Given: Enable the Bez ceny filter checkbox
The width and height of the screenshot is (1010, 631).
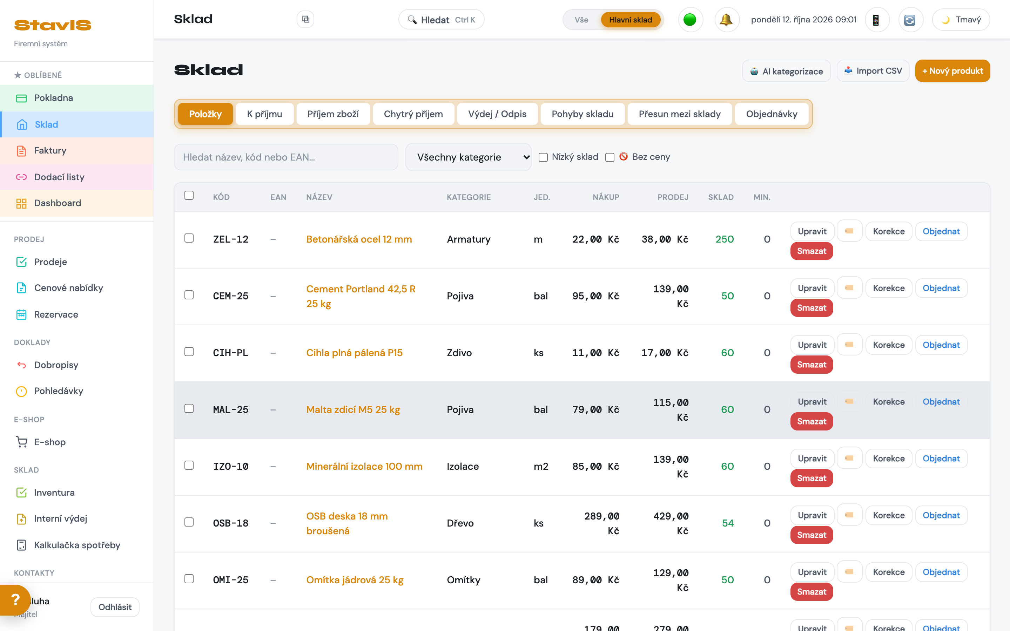Looking at the screenshot, I should point(610,157).
